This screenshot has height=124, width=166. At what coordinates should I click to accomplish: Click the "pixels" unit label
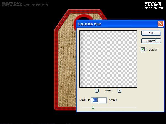click(x=113, y=100)
